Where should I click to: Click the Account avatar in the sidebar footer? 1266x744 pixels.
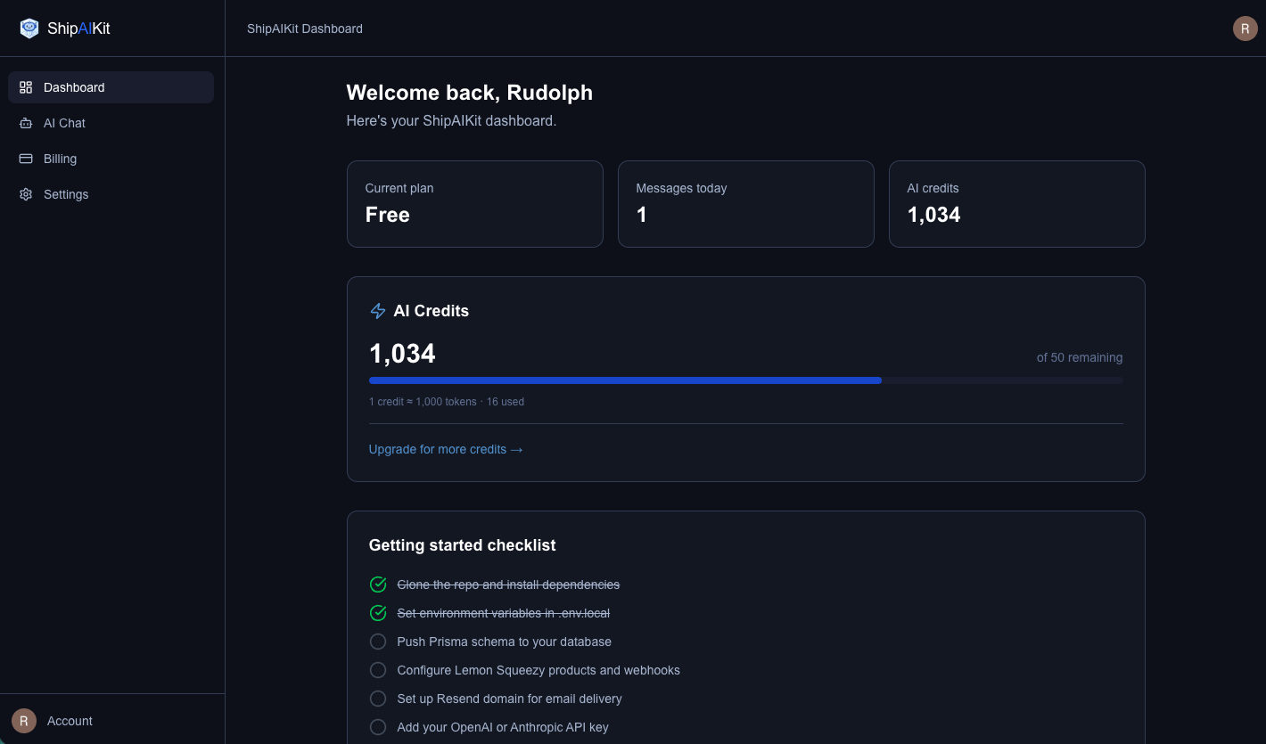(24, 721)
